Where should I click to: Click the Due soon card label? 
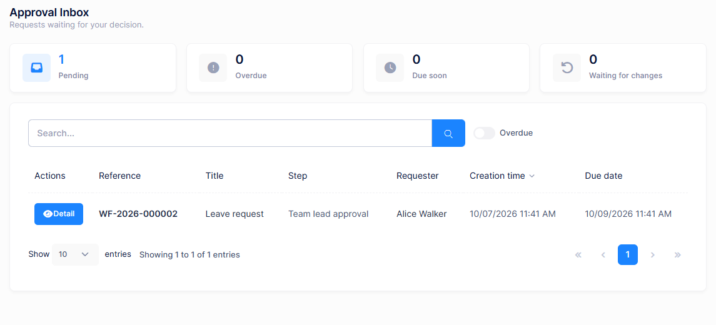coord(430,76)
